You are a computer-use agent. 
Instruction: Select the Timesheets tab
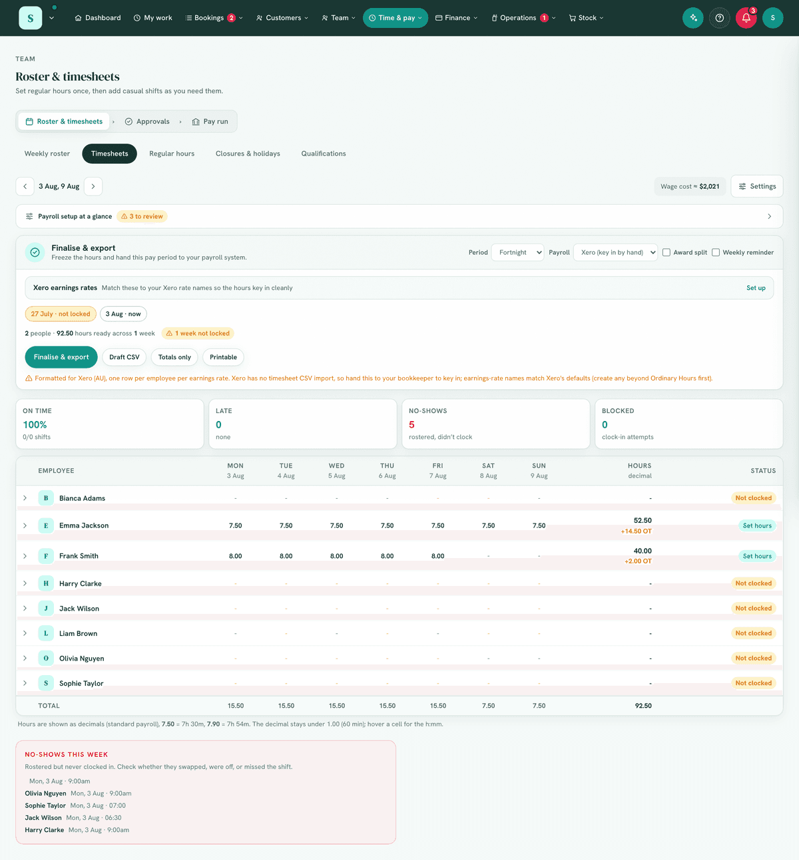coord(110,154)
